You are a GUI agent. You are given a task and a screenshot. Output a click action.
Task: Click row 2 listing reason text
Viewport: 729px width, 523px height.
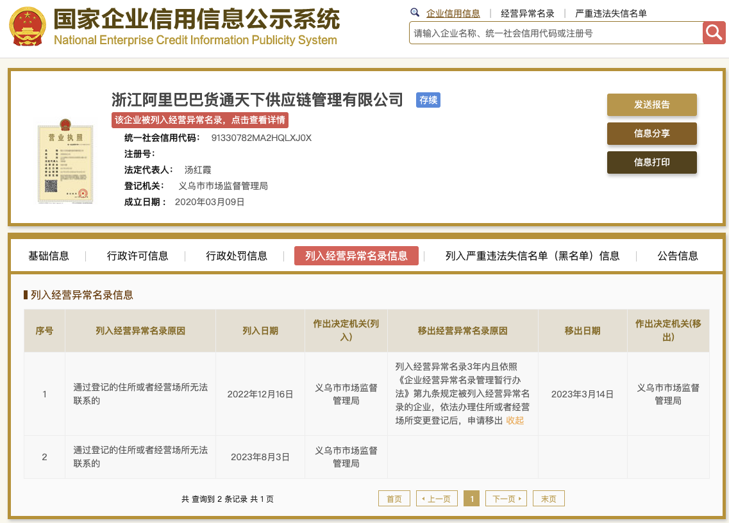pyautogui.click(x=140, y=456)
